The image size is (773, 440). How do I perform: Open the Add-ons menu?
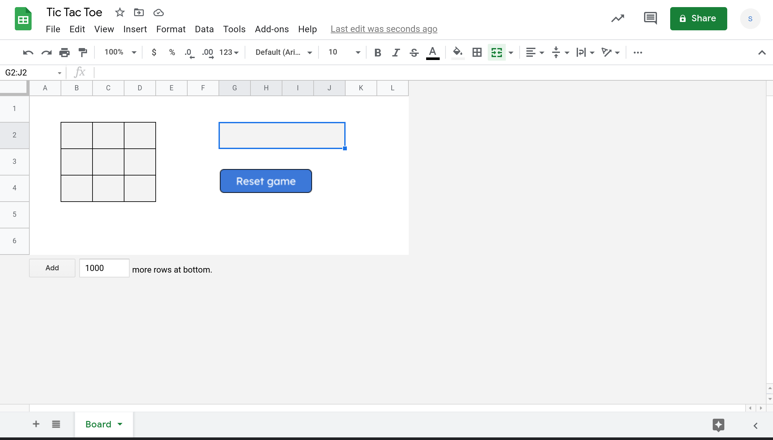(272, 29)
